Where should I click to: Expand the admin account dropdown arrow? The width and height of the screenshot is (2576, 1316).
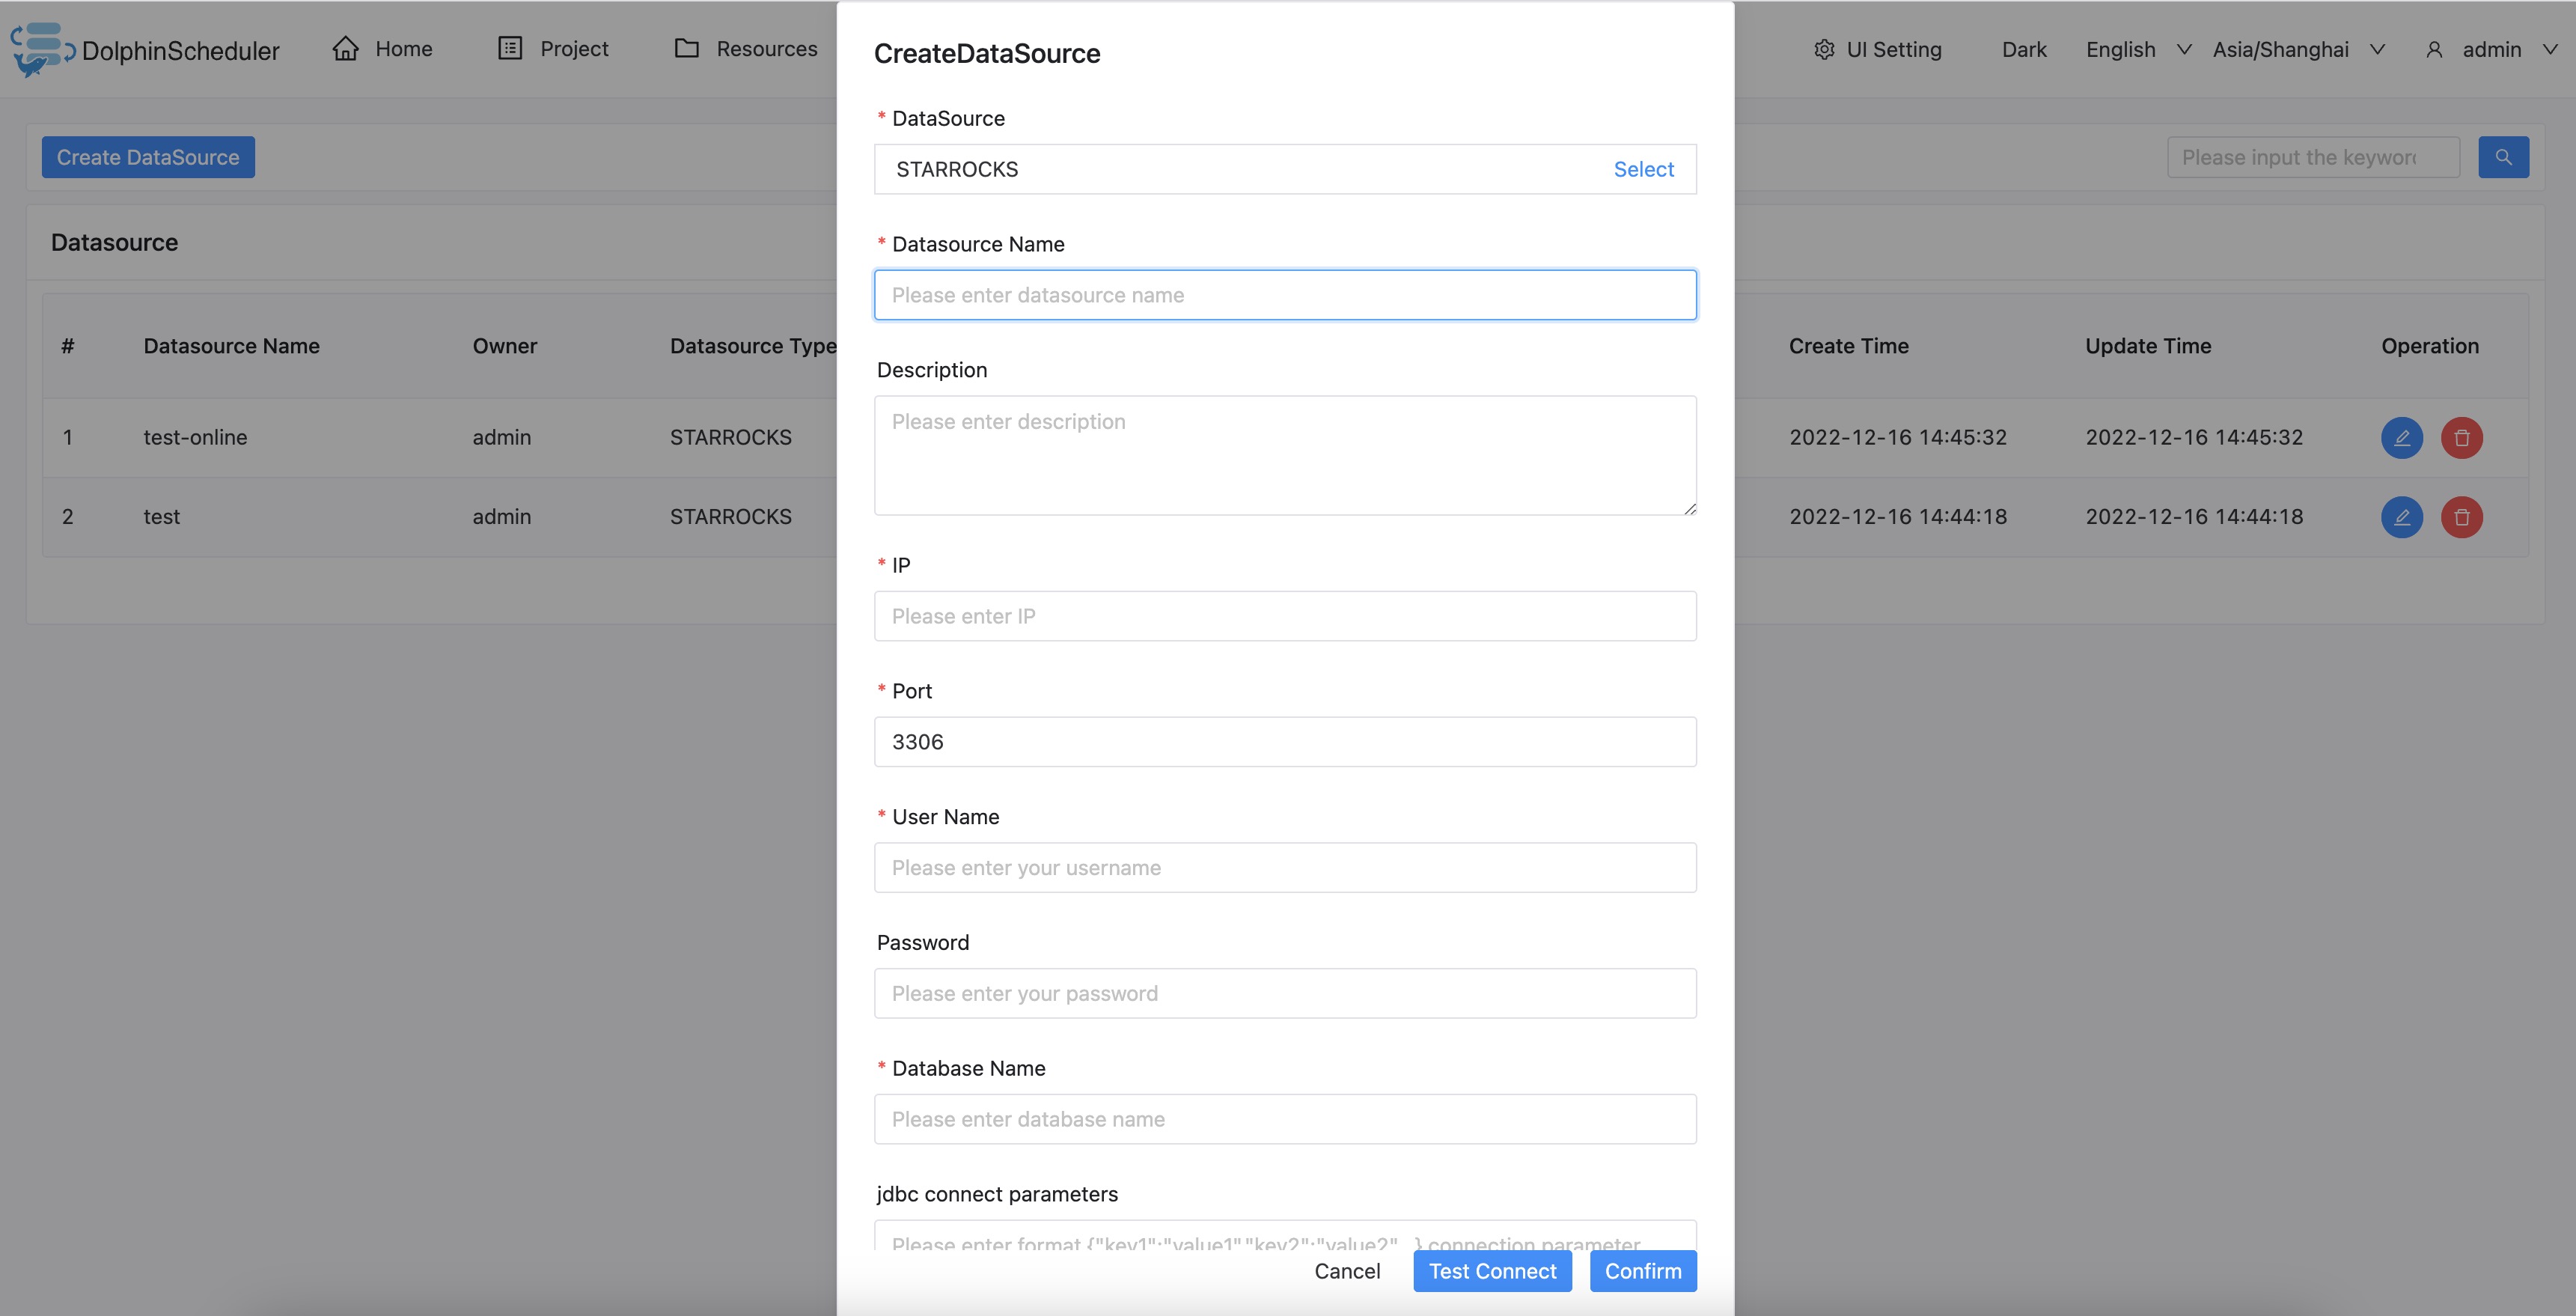coord(2550,50)
